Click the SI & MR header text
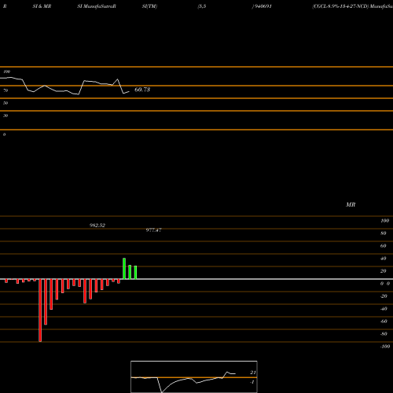393x393 pixels. (x=42, y=6)
